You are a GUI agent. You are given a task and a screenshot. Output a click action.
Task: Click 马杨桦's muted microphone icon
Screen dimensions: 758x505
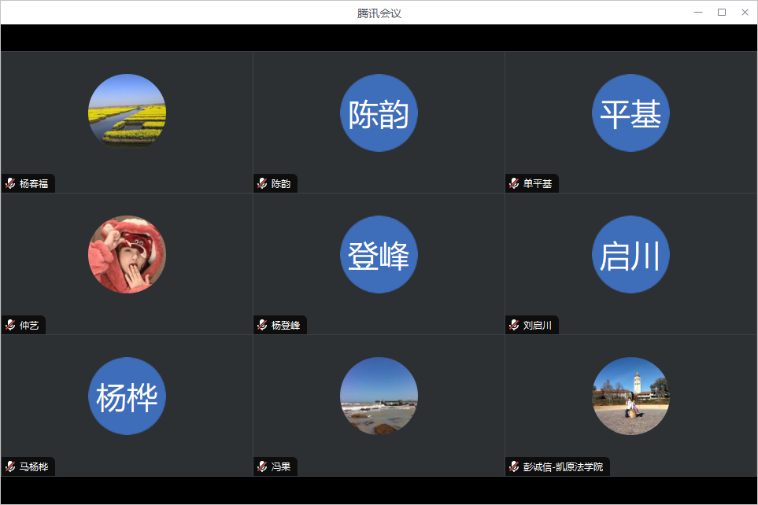coord(10,466)
